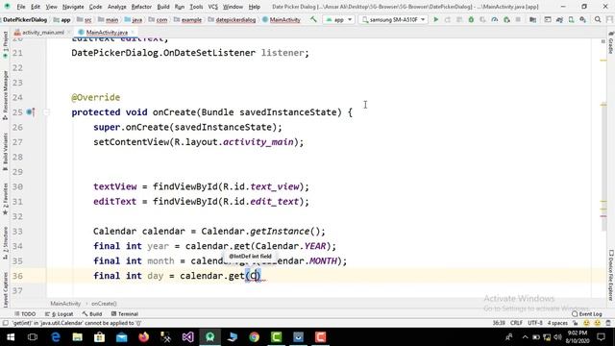This screenshot has height=346, width=615.
Task: Open the TODO tool window
Action: click(x=25, y=314)
